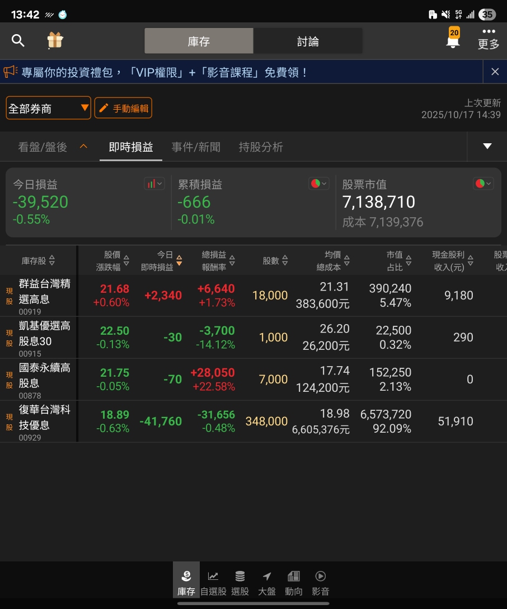Image resolution: width=507 pixels, height=609 pixels.
Task: Switch to the 庫存 top tab
Action: (199, 41)
